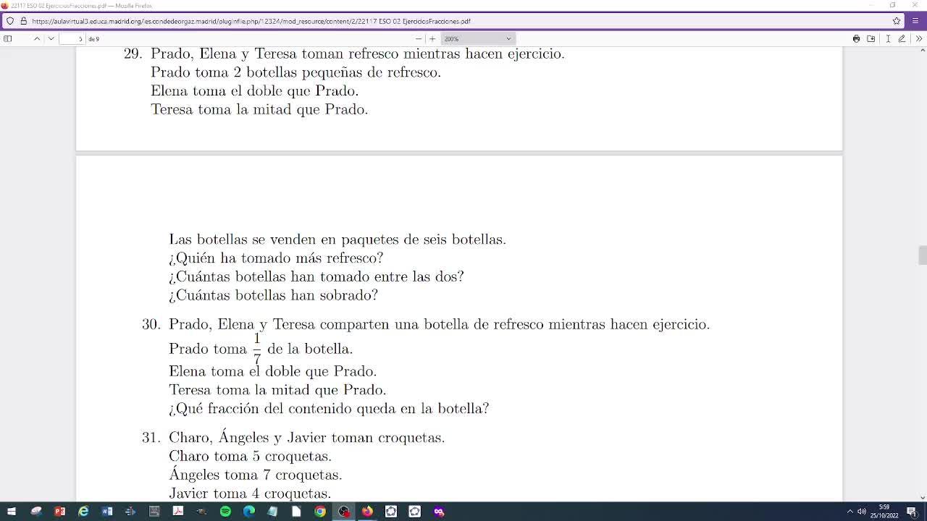Go to the next PDF page

[51, 38]
